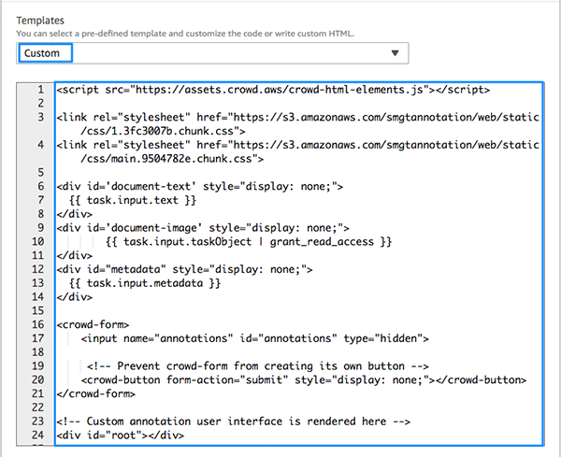
Task: Click the </div> closing tag on line 11
Action: click(x=75, y=256)
